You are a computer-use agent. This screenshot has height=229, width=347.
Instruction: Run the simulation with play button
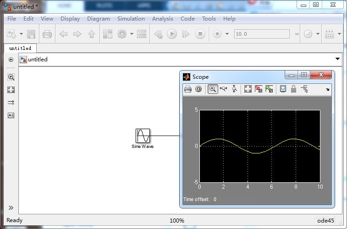172,34
